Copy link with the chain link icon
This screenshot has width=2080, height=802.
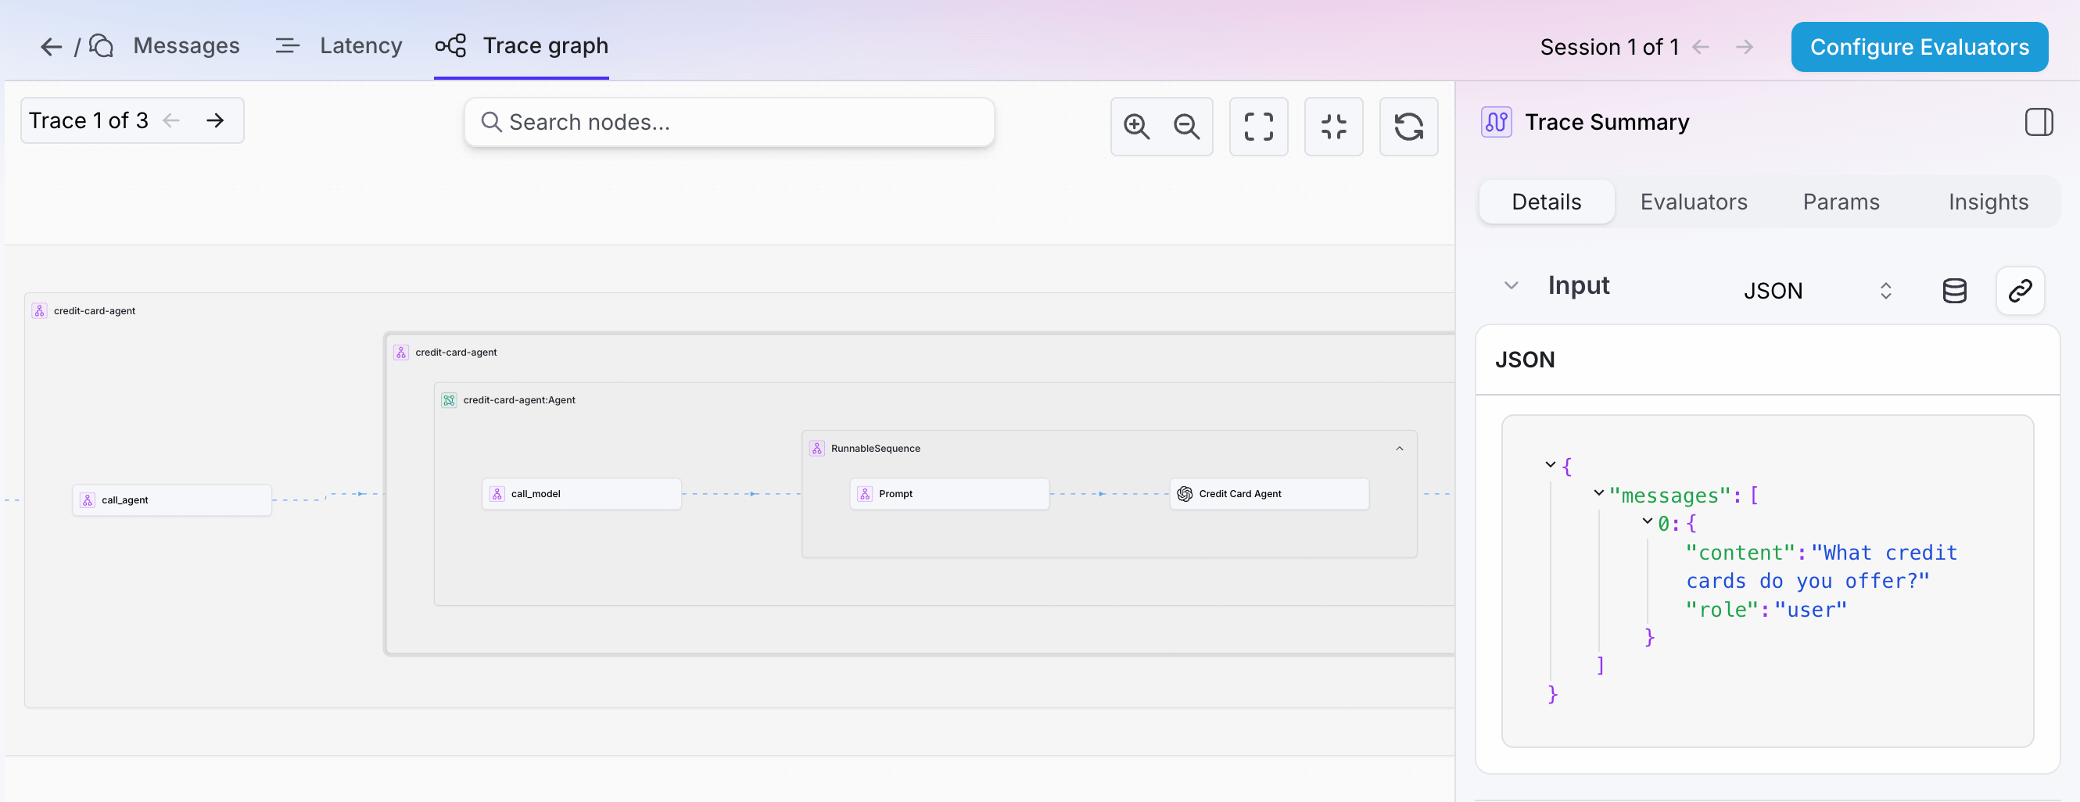[2019, 291]
